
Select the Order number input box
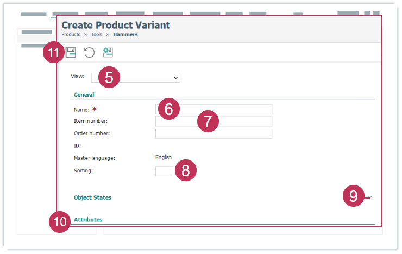click(x=213, y=134)
